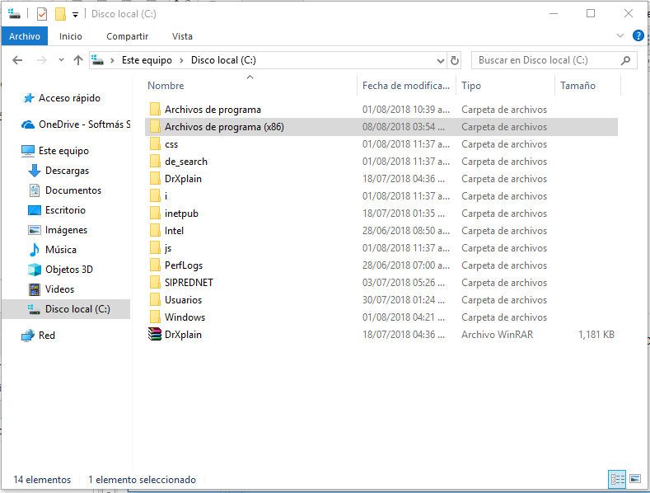Switch to details view in status bar

(617, 479)
